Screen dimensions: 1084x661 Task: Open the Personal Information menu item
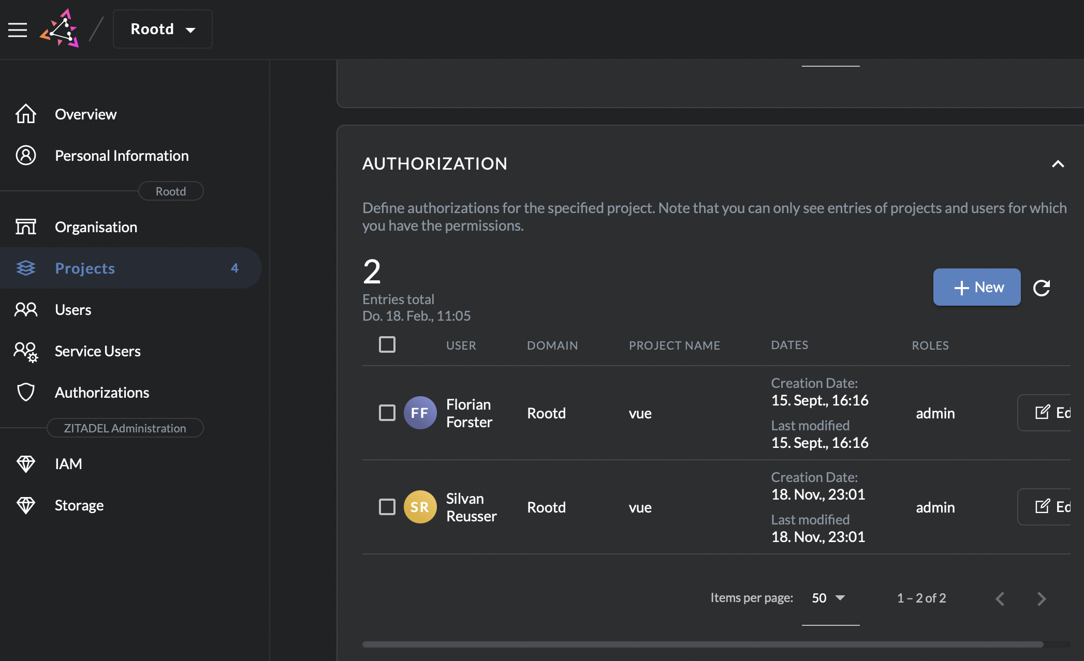coord(130,155)
